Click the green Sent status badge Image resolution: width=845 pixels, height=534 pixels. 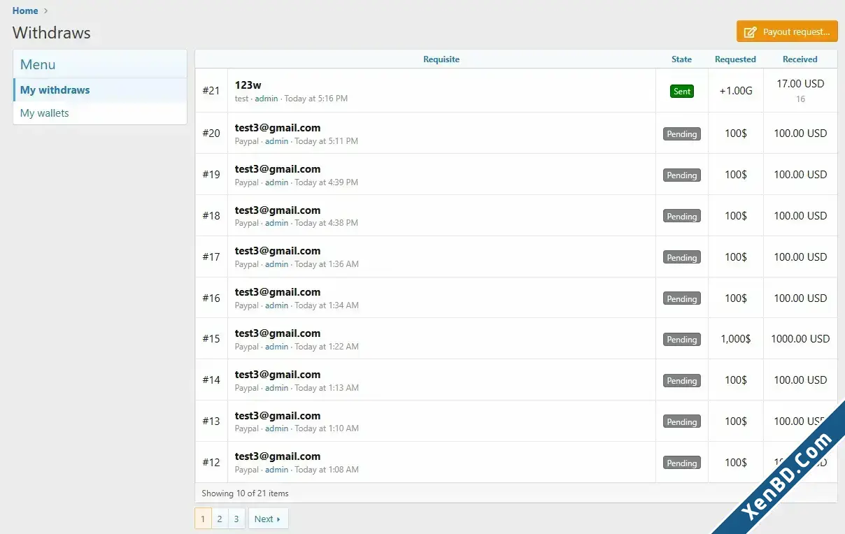(x=682, y=92)
